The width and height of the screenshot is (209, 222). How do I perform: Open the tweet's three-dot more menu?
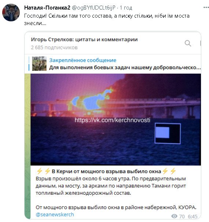206,7
